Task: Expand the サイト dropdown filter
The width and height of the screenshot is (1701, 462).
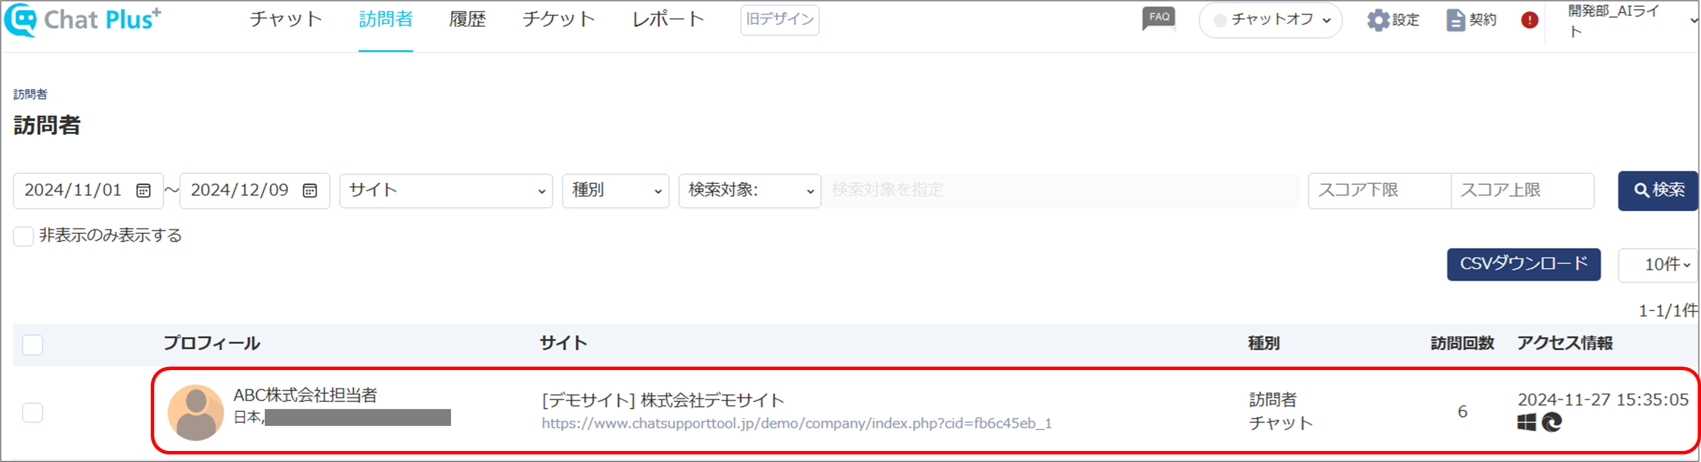Action: pyautogui.click(x=446, y=191)
